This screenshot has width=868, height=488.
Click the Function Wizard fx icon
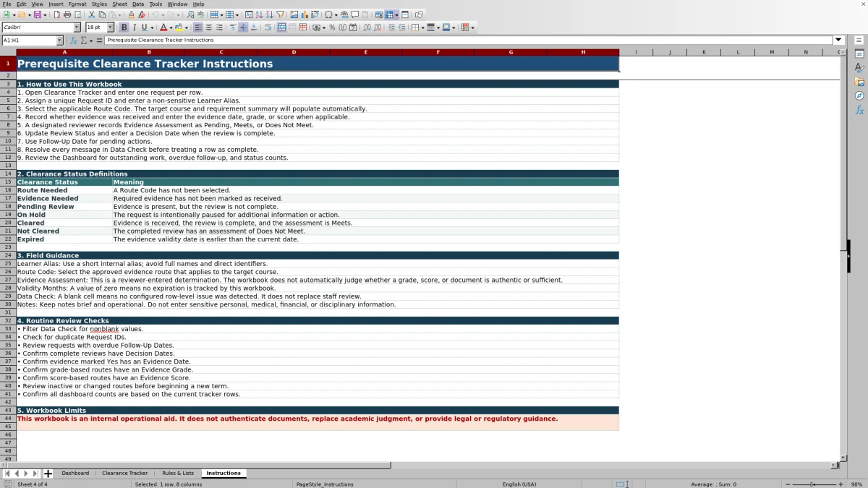point(74,40)
